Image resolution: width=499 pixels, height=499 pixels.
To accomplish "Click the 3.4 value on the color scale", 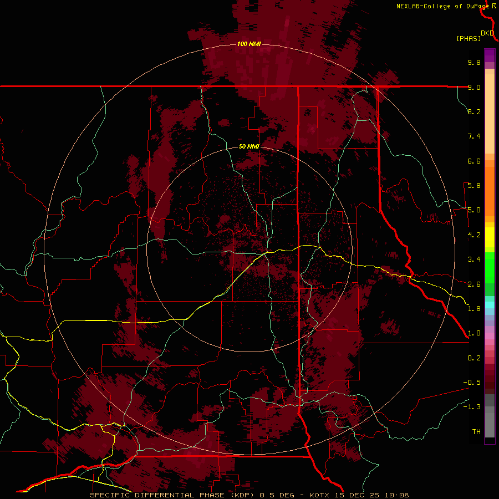I will tap(474, 259).
